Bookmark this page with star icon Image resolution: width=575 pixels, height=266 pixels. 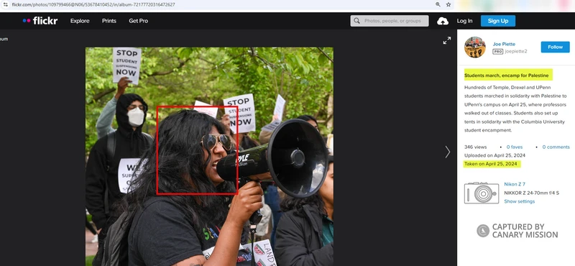448,5
